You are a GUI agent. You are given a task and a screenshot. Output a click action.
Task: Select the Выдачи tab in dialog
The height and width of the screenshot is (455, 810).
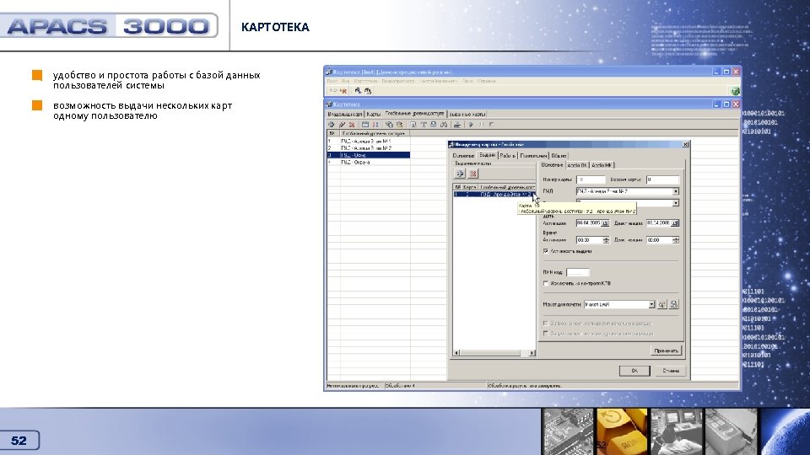(487, 155)
